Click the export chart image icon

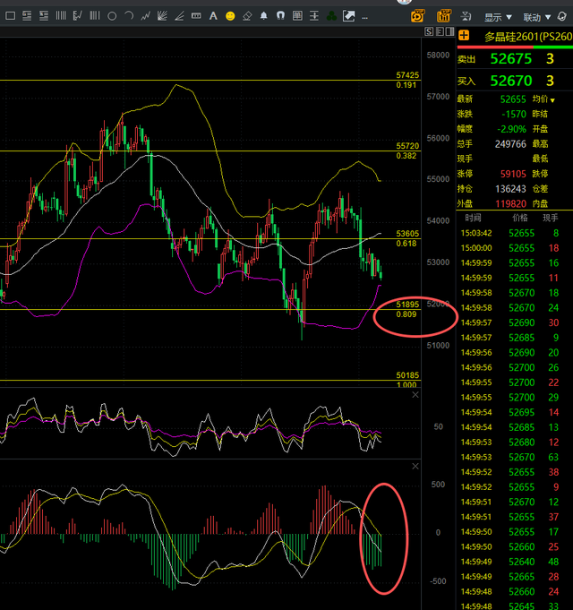(x=348, y=16)
